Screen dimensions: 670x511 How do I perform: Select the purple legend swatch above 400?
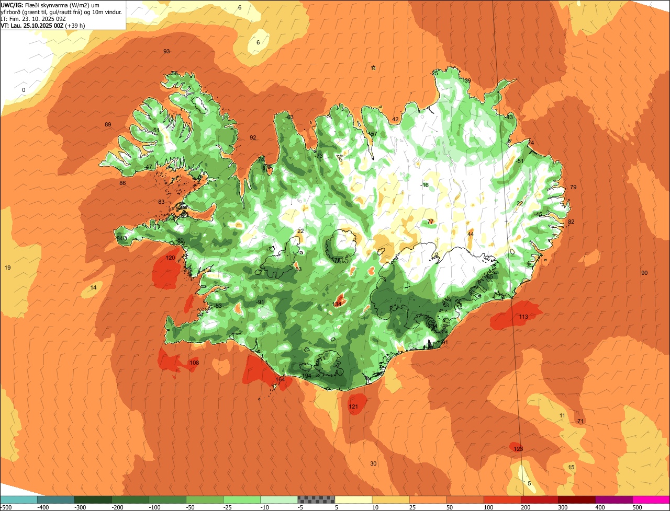614,500
